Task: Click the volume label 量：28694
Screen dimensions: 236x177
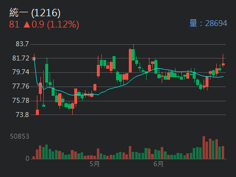Action: click(208, 23)
